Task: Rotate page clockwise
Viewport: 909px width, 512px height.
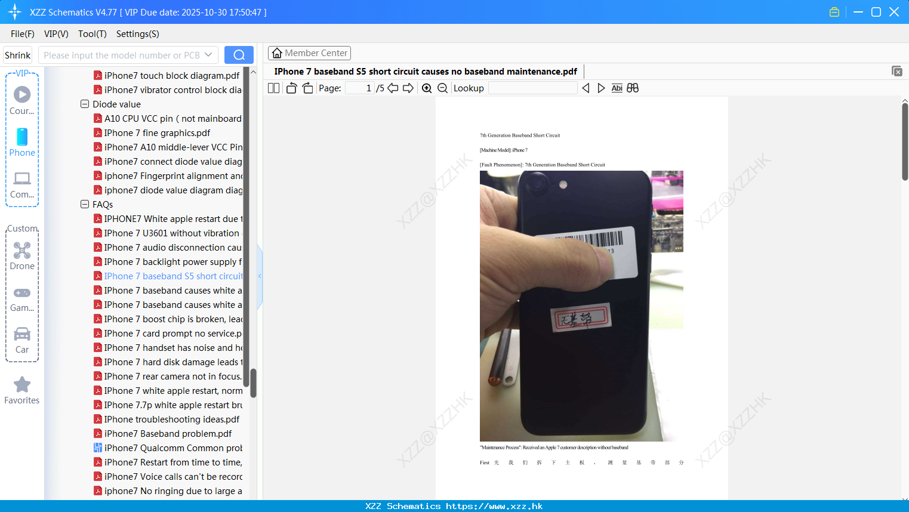Action: pyautogui.click(x=307, y=88)
